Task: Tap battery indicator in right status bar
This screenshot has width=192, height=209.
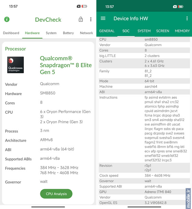Action: point(181,7)
